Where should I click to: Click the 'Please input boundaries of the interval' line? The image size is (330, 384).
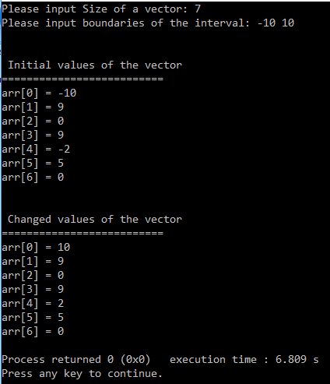[x=148, y=23]
